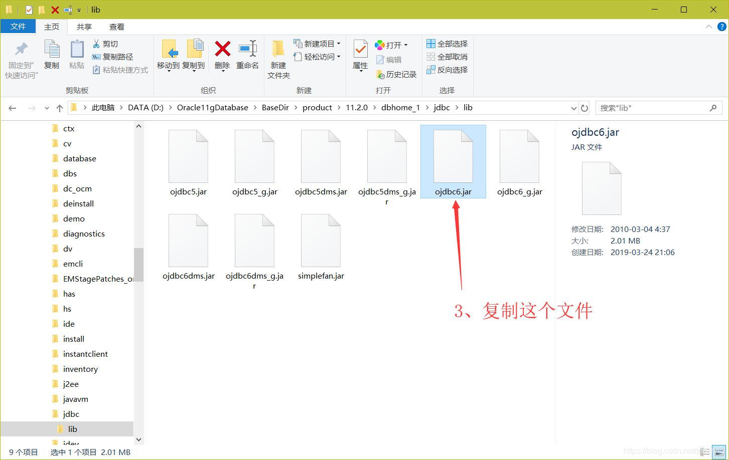Click the Up one level arrow
The width and height of the screenshot is (729, 460).
click(x=60, y=108)
